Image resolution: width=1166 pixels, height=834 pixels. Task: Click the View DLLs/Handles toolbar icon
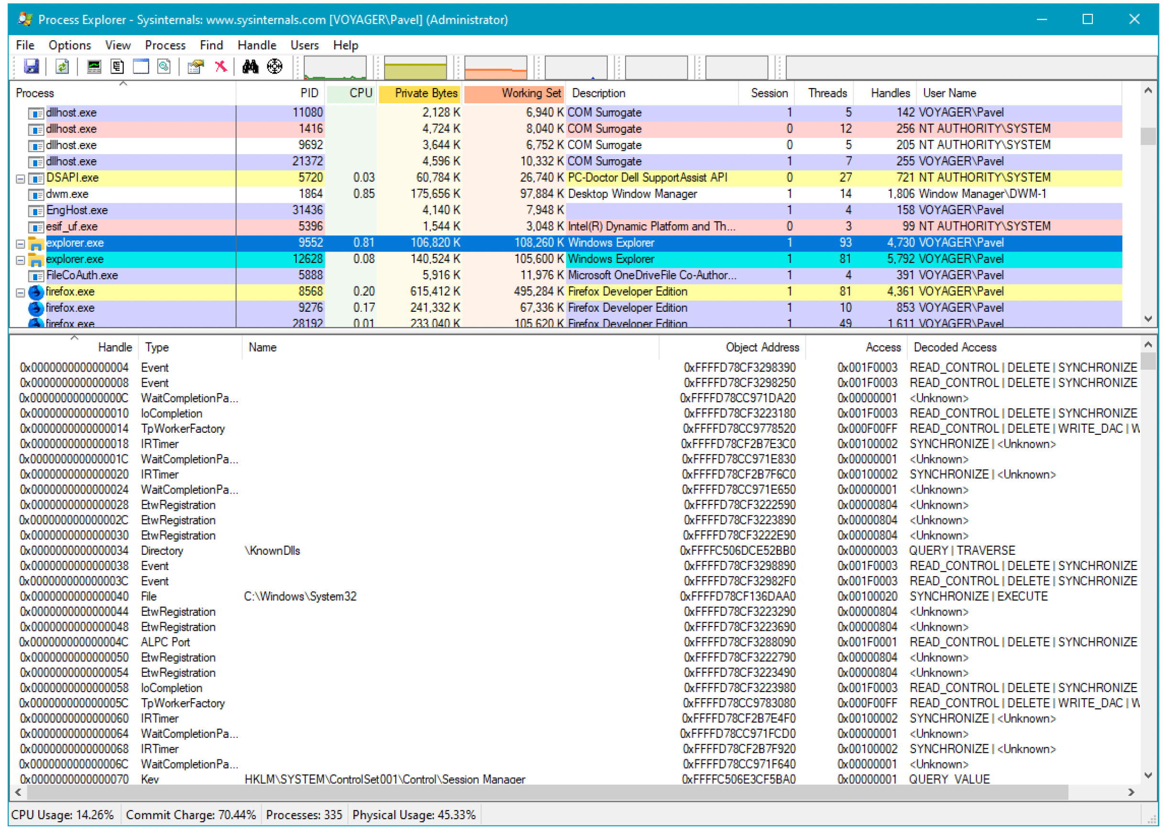(164, 66)
